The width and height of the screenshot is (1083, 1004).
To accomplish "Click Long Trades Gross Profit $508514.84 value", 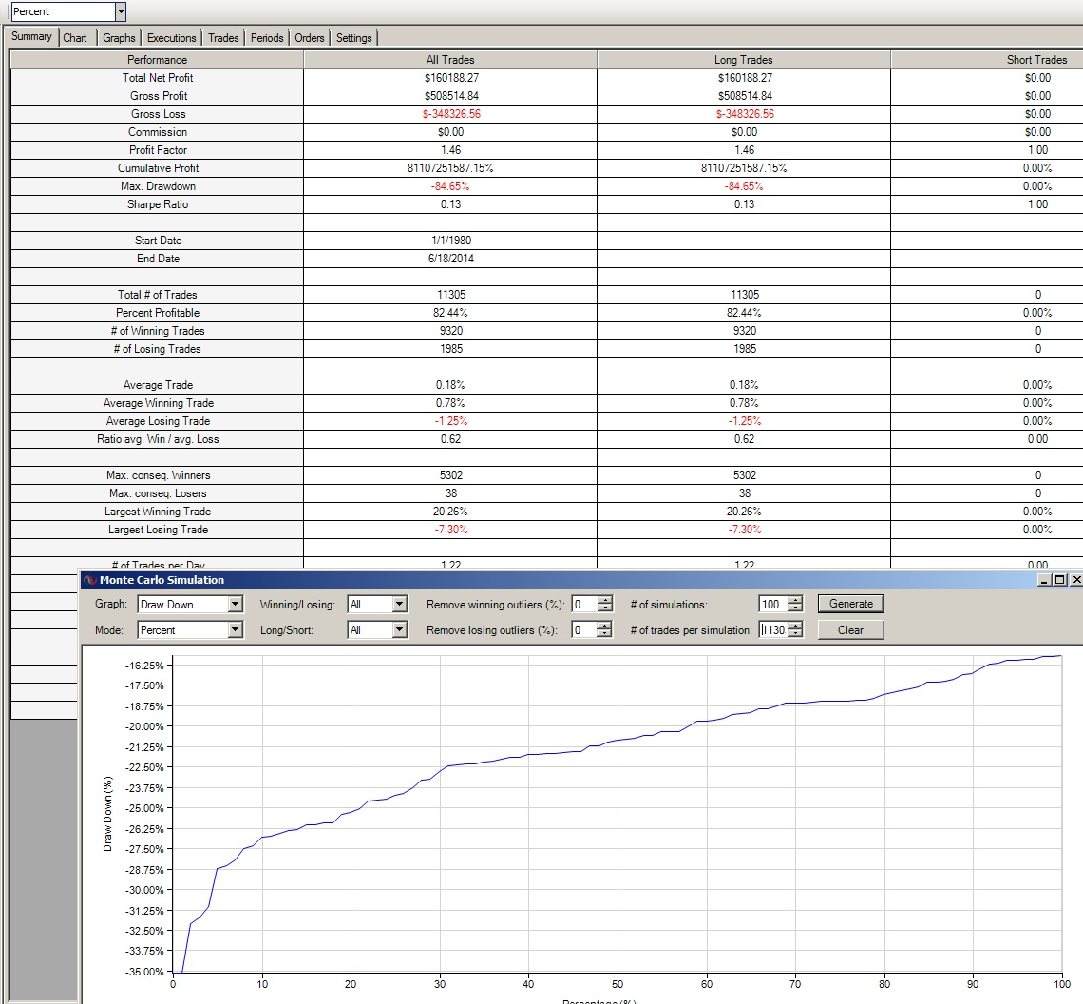I will point(745,95).
